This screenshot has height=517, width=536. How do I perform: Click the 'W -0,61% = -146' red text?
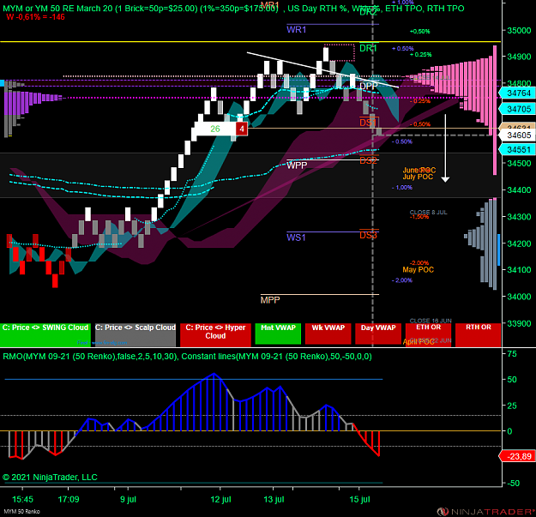coord(35,17)
